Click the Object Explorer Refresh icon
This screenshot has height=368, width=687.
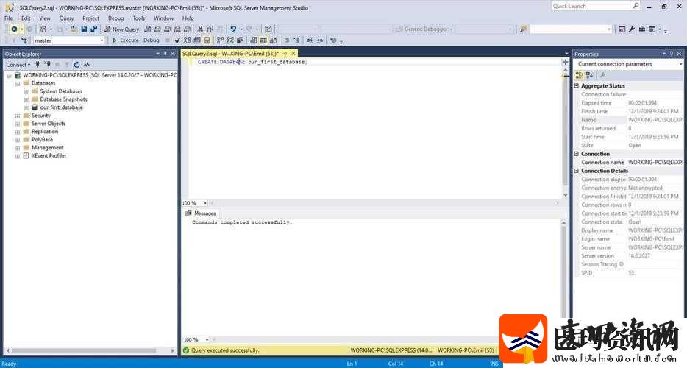76,65
